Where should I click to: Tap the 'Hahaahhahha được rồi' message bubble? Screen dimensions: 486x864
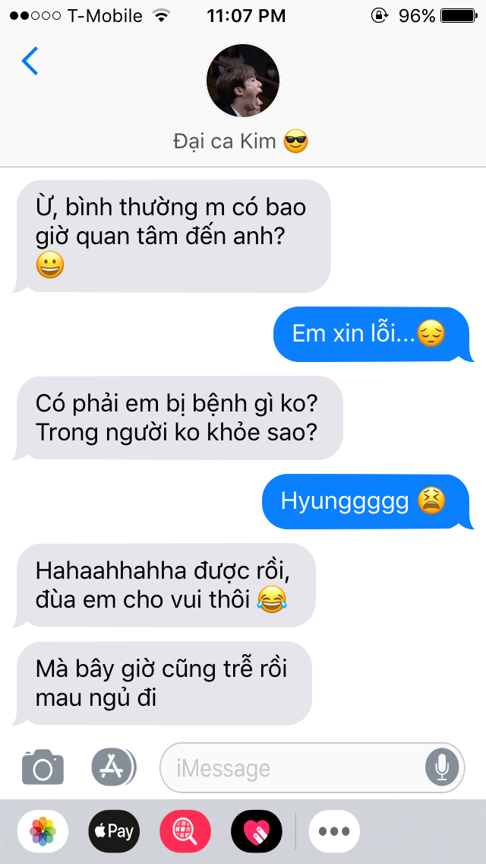coord(163,585)
